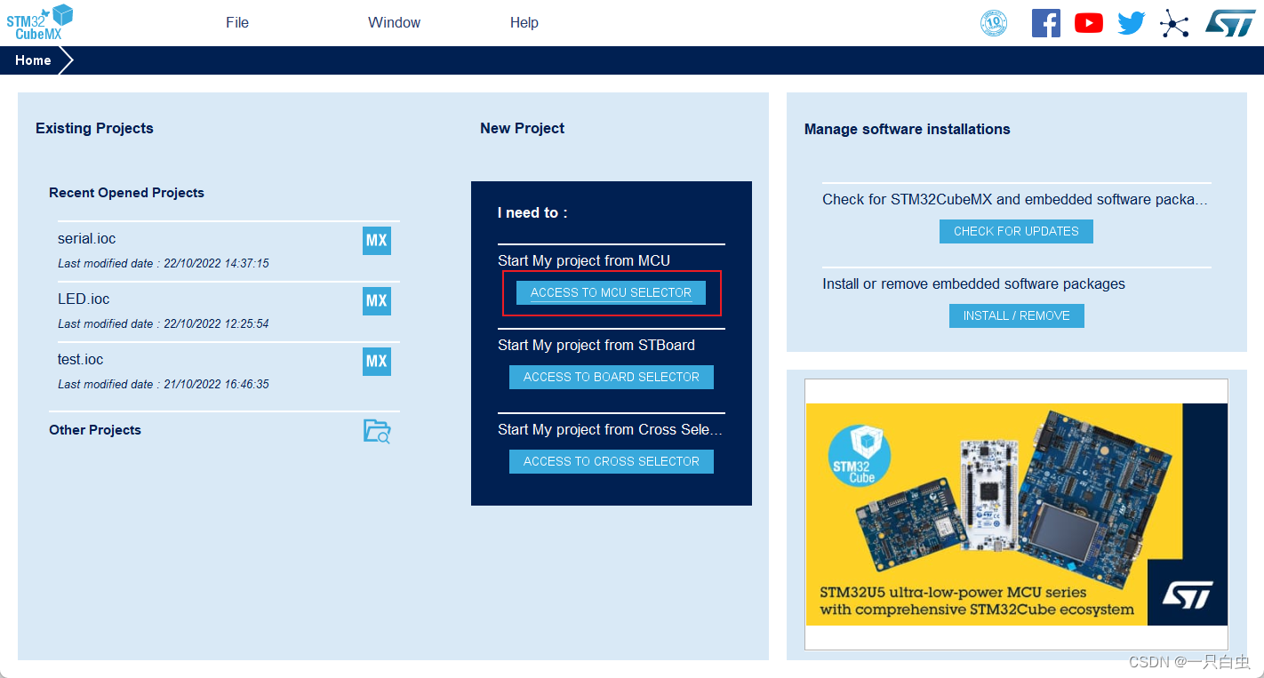Viewport: 1264px width, 678px height.
Task: Browse Other Projects with the folder-search icon
Action: click(x=376, y=431)
